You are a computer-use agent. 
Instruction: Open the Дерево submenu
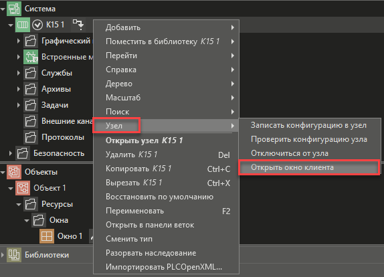(166, 84)
